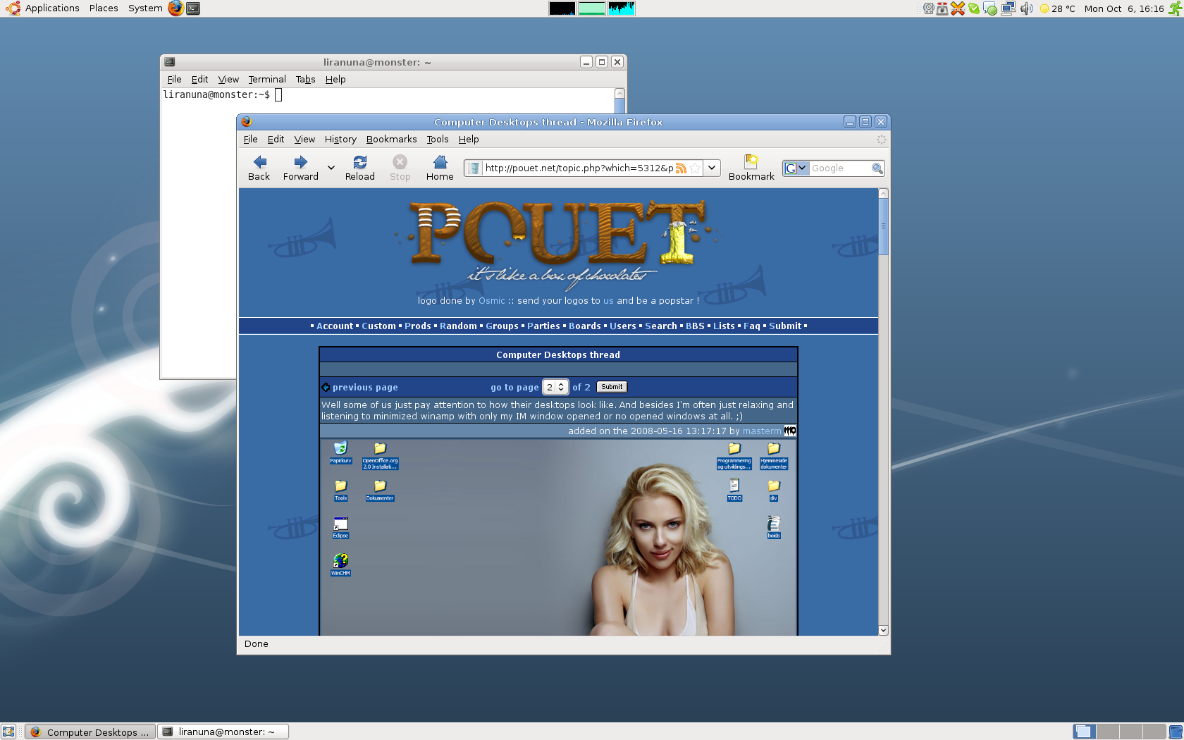Open the Account navigation link
Image resolution: width=1184 pixels, height=740 pixels.
335,326
